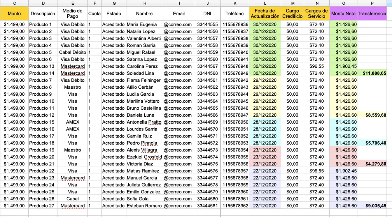392x217 pixels.
Task: Click date 23/12/2020 in Alexis Villagra row
Action: point(265,150)
